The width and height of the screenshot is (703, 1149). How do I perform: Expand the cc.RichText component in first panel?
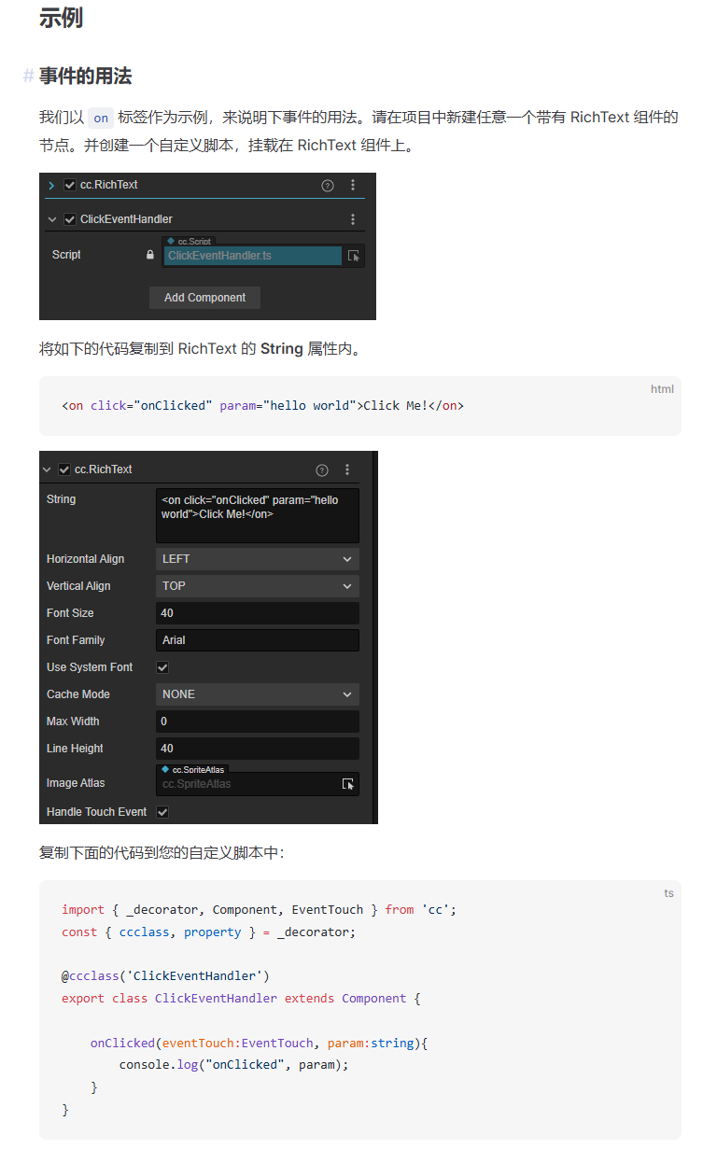tap(51, 185)
